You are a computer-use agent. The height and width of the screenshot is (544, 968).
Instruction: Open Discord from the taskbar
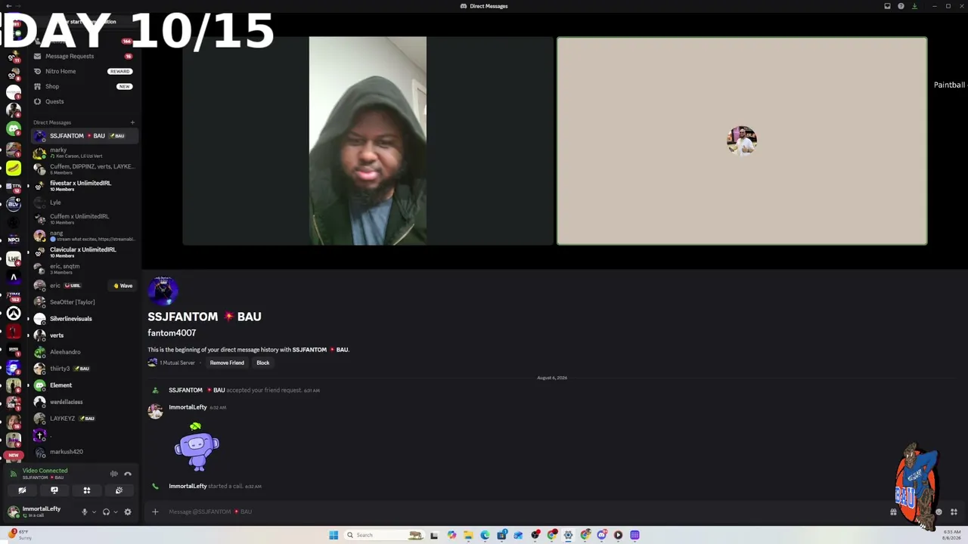coord(601,535)
